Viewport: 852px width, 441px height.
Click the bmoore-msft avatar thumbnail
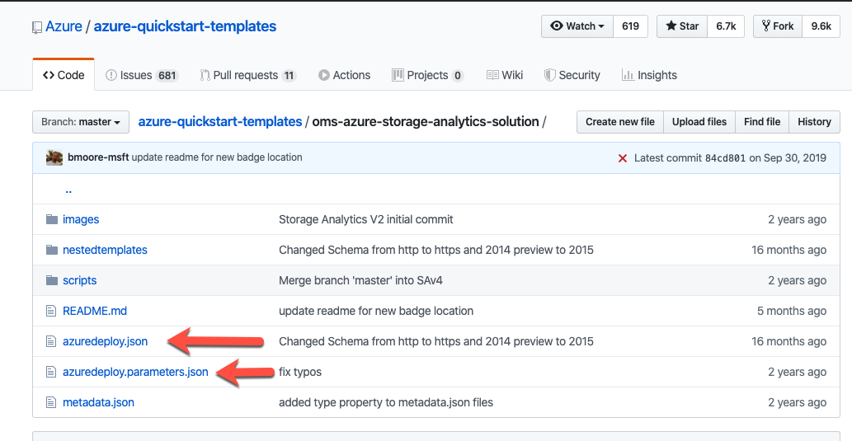[54, 157]
